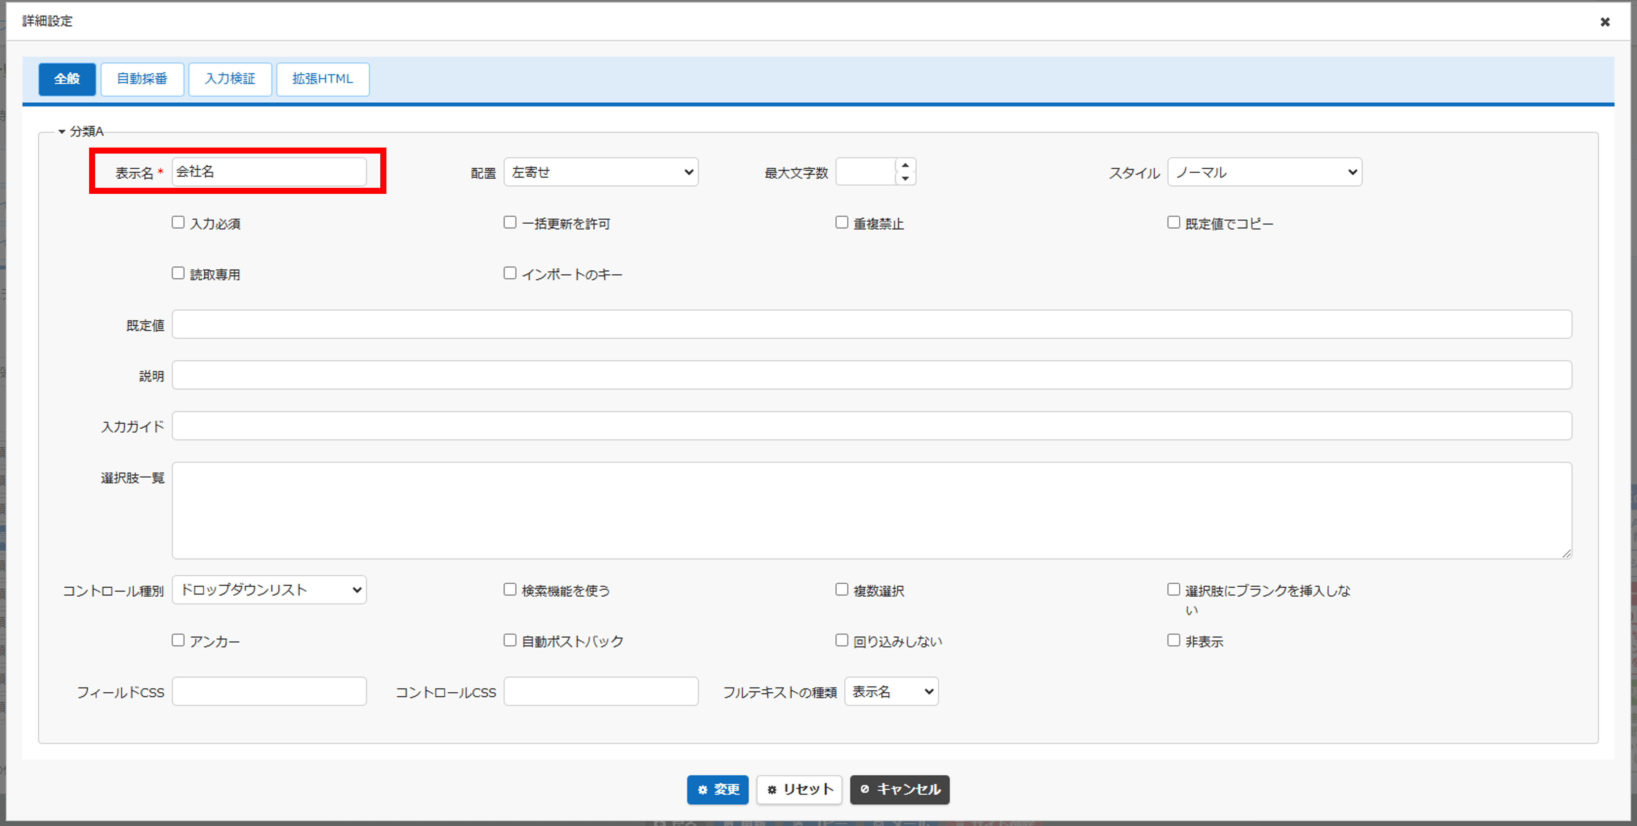Screen dimensions: 1637x826
Task: Click the リセット button gear icon
Action: 771,790
